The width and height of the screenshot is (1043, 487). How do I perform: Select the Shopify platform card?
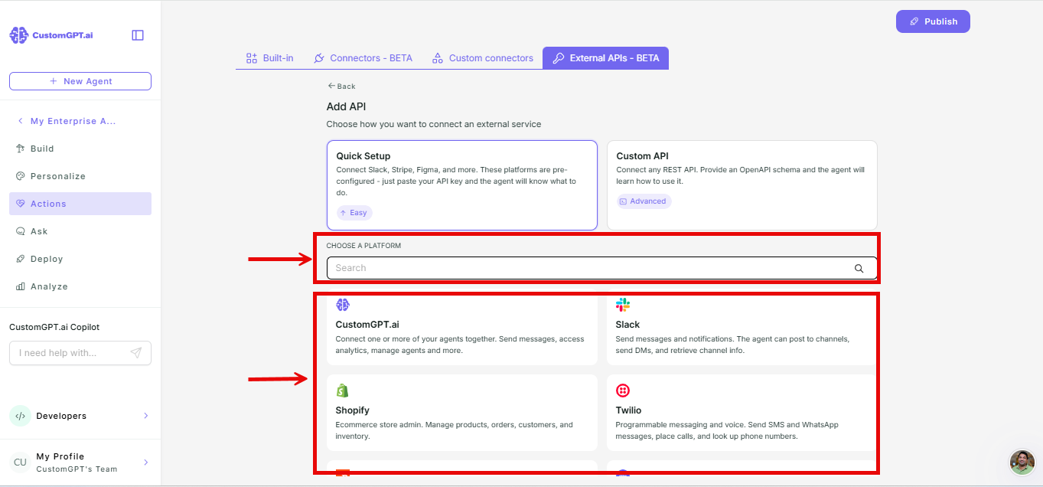point(462,413)
